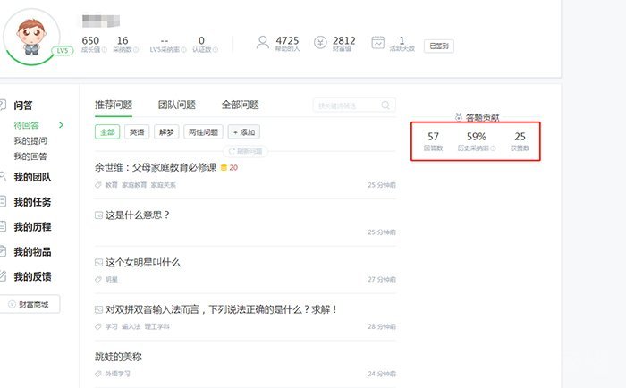This screenshot has height=388, width=626.
Task: Switch to the 全部问题 tab
Action: [241, 105]
